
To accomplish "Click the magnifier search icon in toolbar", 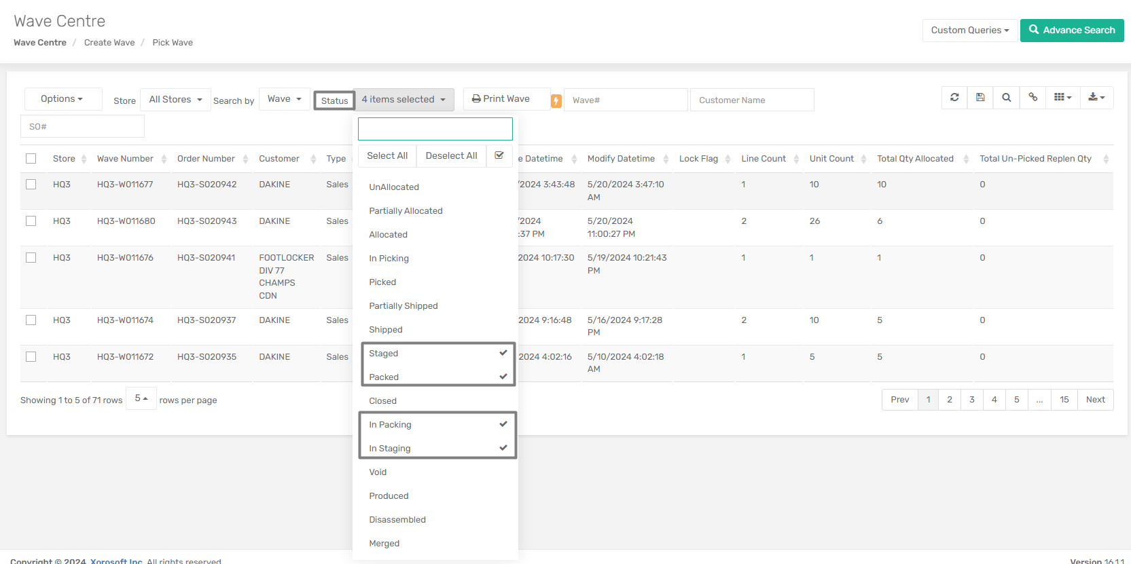I will click(x=1007, y=98).
